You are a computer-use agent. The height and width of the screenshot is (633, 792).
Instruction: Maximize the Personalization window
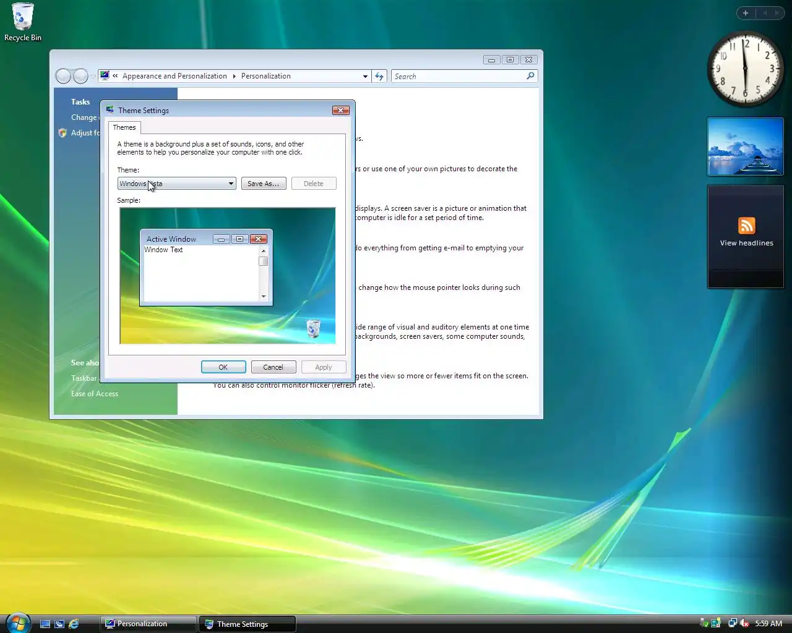[x=510, y=60]
